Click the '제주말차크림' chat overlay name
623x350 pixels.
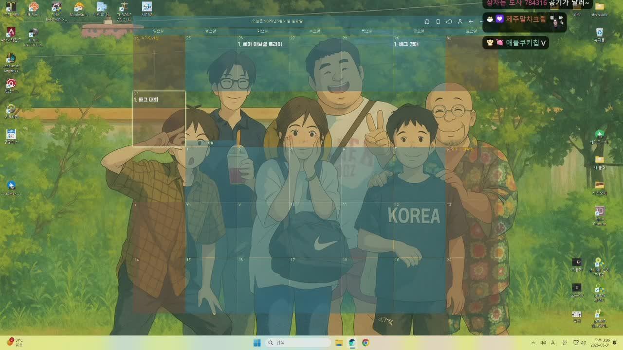(x=526, y=19)
